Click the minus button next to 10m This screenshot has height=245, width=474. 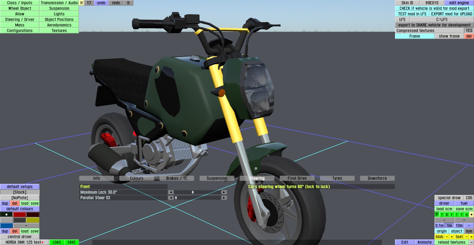click(469, 226)
